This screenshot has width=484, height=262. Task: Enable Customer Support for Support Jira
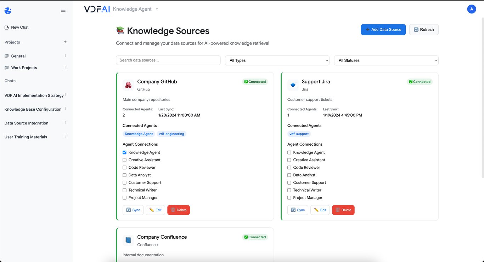pos(289,182)
